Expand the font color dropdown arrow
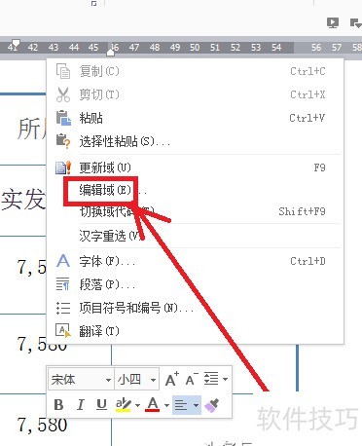 [166, 405]
